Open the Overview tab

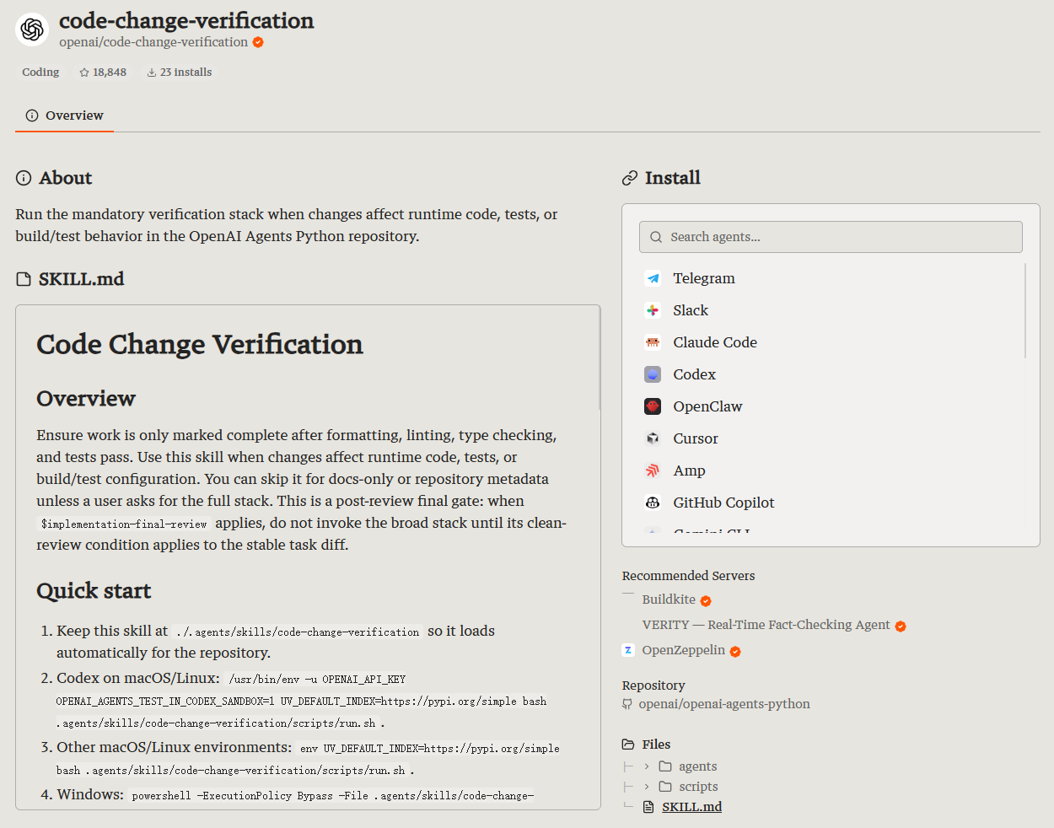[64, 116]
